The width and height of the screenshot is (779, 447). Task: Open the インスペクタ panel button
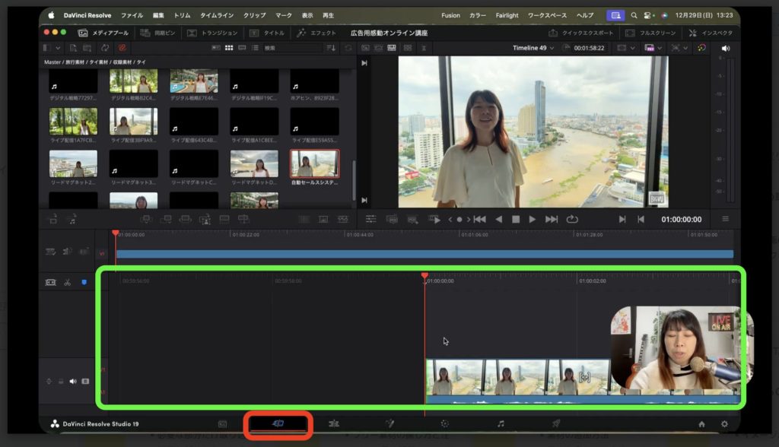coord(711,33)
